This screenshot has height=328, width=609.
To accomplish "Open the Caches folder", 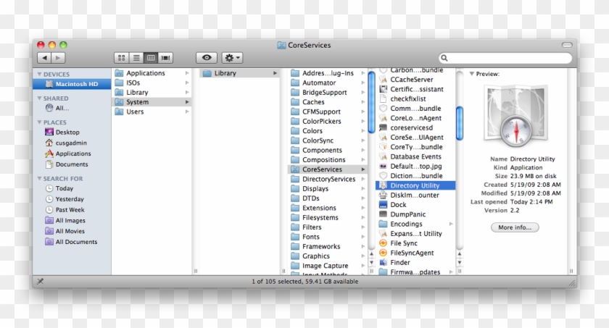I will [328, 102].
